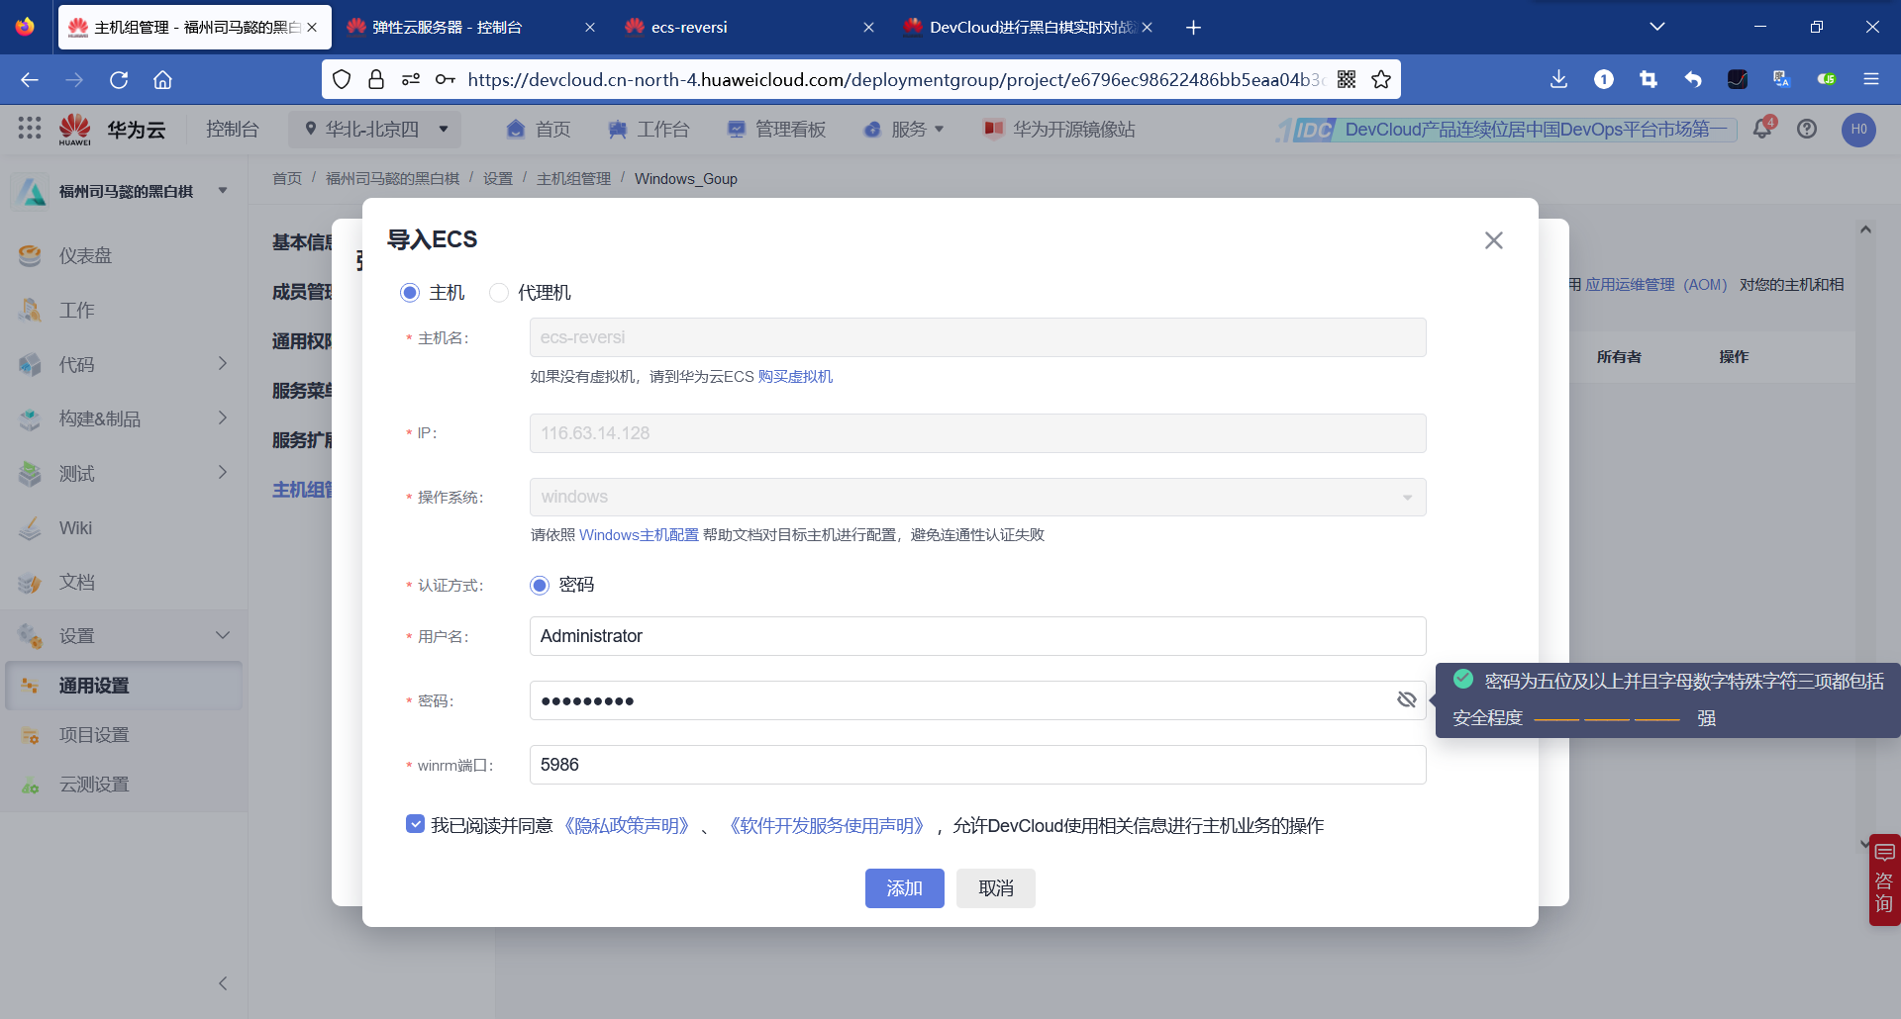Open the user account avatar
The width and height of the screenshot is (1901, 1019).
[1858, 130]
